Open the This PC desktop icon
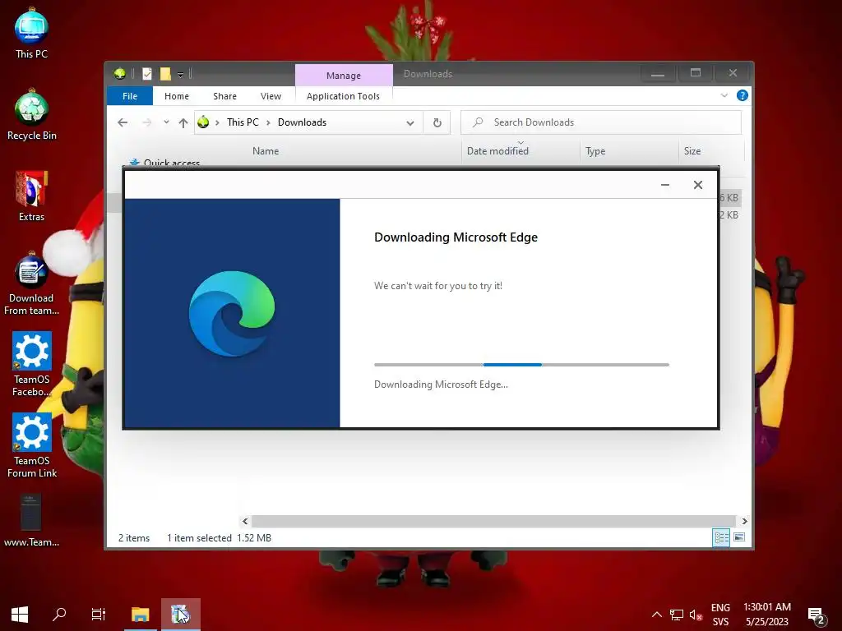Screen dimensions: 842x631 click(31, 33)
